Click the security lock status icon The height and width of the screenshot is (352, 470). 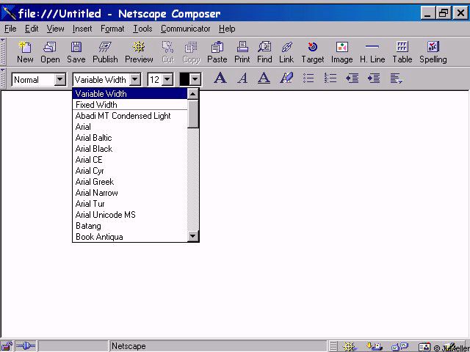coord(7,346)
